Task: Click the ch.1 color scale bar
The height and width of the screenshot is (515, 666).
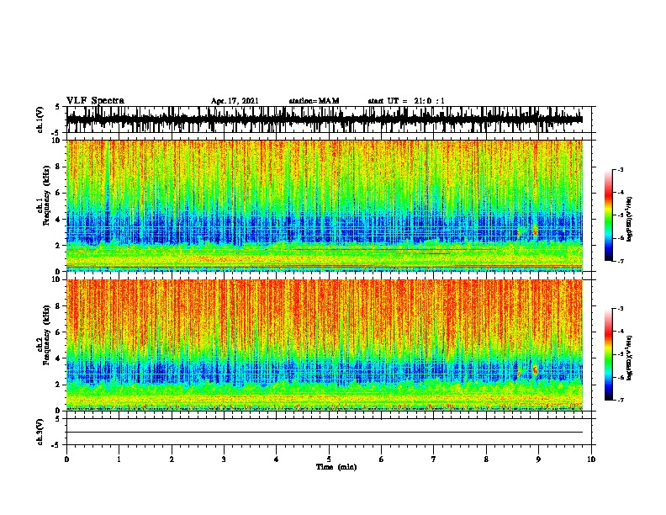Action: [x=608, y=215]
